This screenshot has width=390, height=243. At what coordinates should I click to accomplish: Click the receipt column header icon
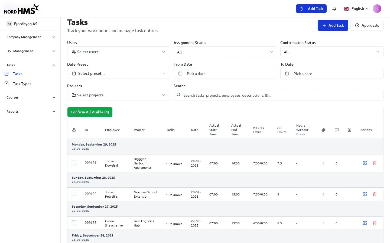(350, 130)
